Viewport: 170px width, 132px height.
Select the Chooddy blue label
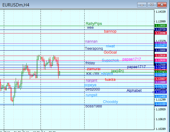point(110,102)
